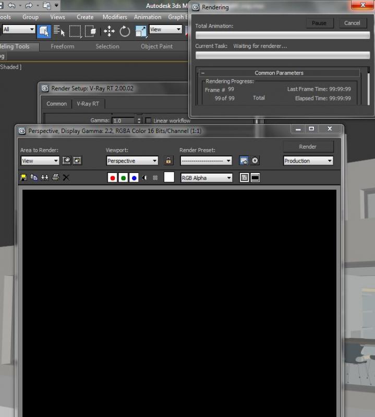Open the Render Preset dropdown
This screenshot has width=375, height=417.
coord(206,161)
